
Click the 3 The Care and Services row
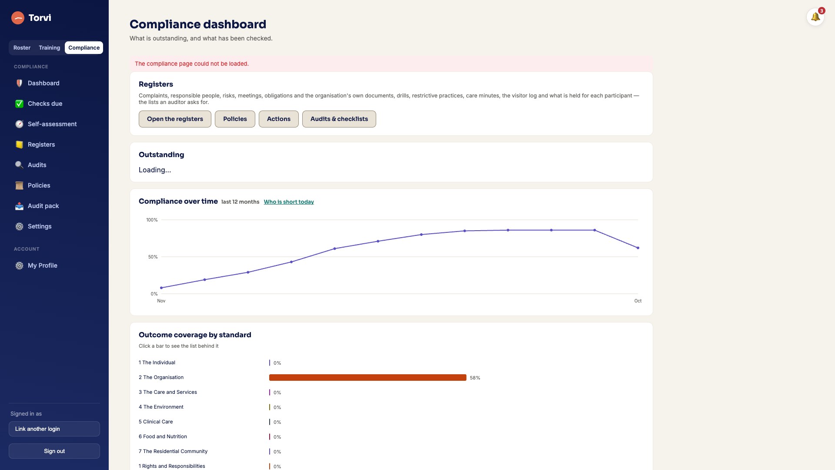coord(391,392)
